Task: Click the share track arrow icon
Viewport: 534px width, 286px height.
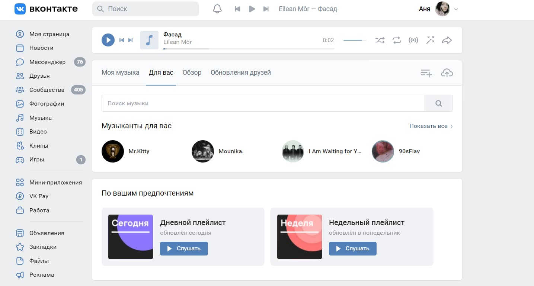Action: coord(447,40)
